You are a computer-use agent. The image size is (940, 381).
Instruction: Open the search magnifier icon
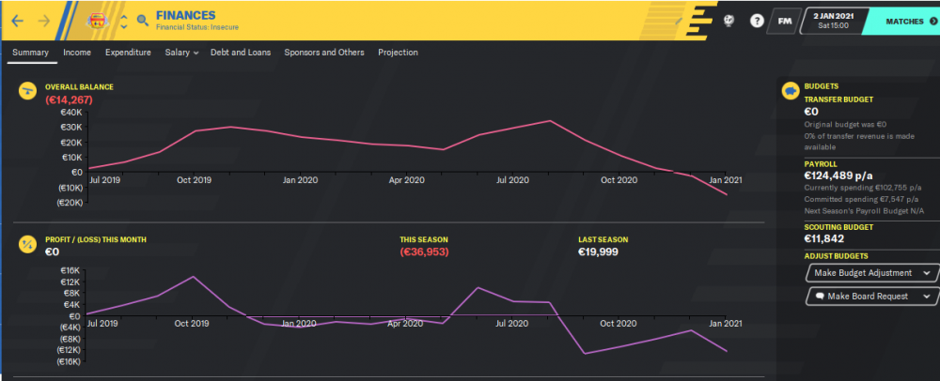click(x=143, y=21)
